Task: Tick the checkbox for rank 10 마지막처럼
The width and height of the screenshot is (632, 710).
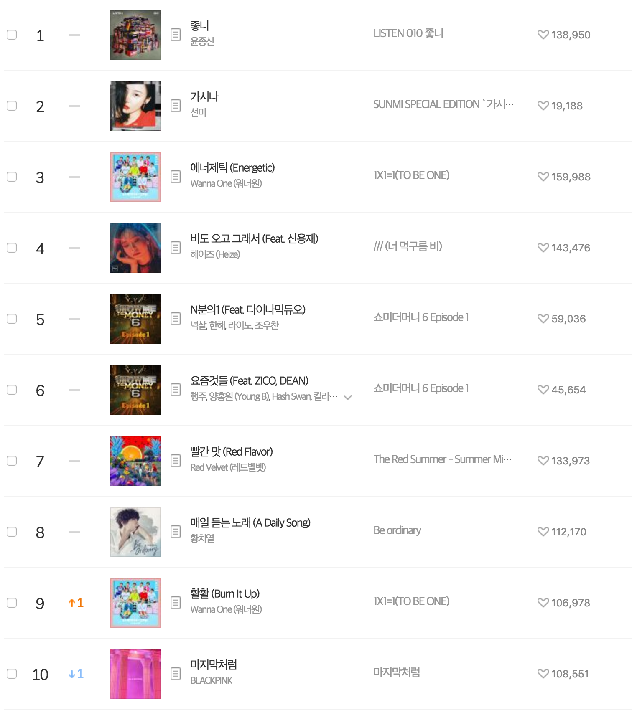Action: click(12, 674)
